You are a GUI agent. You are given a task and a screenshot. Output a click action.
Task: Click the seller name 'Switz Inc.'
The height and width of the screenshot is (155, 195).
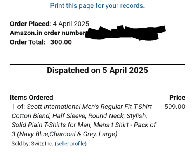pos(42,144)
